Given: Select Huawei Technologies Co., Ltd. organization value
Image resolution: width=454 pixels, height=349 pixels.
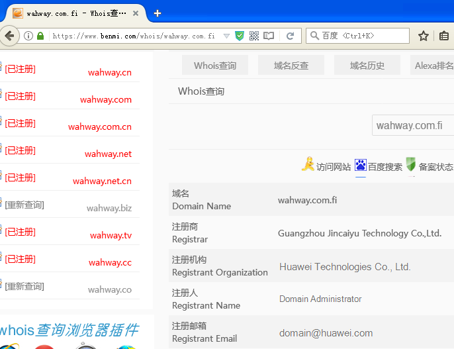Looking at the screenshot, I should click(x=345, y=266).
